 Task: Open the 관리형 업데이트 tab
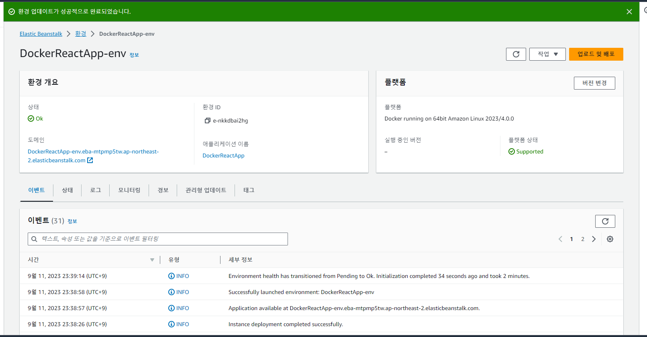(x=206, y=190)
